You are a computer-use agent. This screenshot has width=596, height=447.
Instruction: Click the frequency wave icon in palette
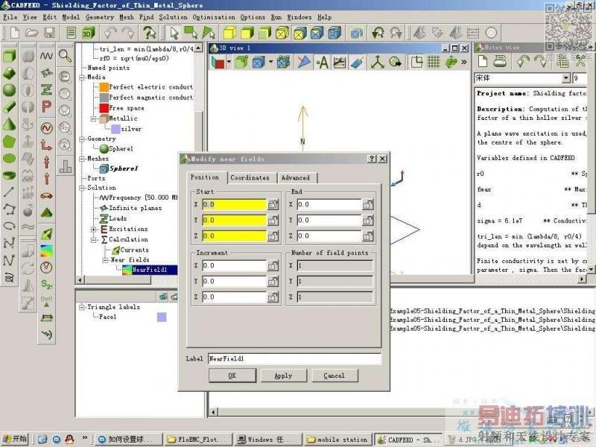(46, 56)
